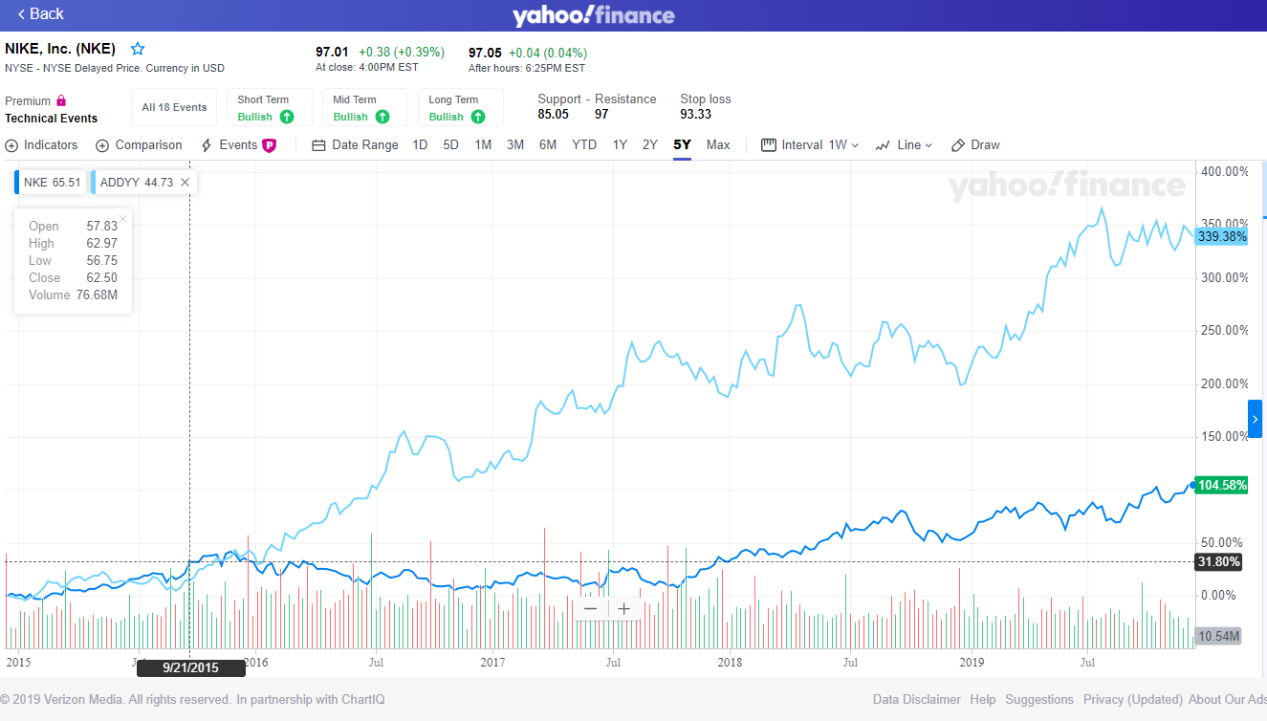This screenshot has width=1267, height=721.
Task: Select YTD range
Action: coord(584,145)
